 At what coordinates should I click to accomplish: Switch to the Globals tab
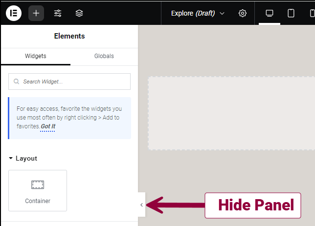pos(104,56)
